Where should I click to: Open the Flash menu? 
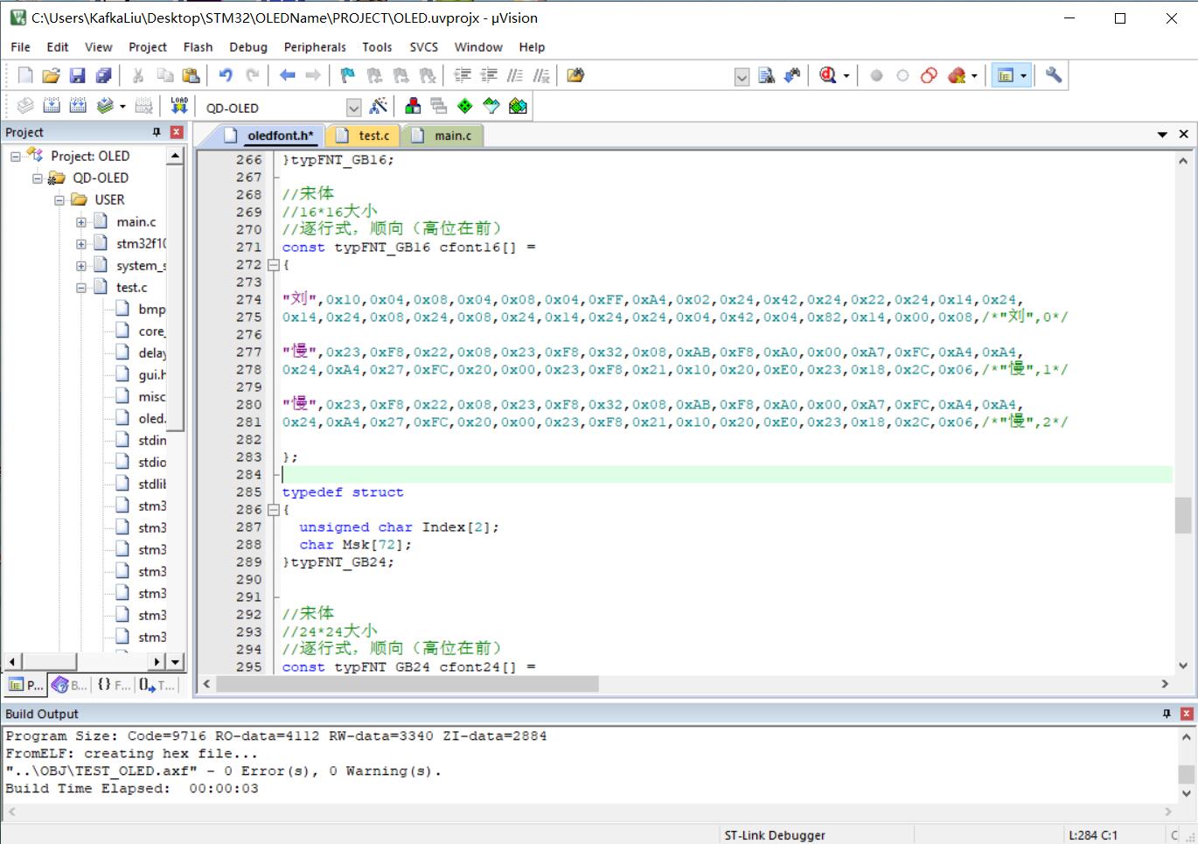tap(198, 47)
